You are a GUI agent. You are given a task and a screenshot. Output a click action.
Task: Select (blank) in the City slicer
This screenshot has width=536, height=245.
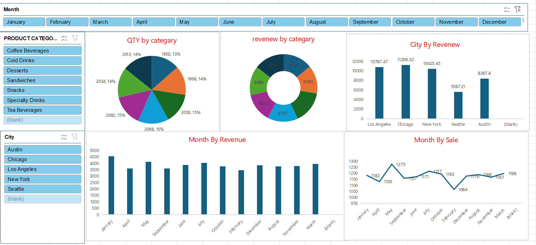tap(42, 199)
